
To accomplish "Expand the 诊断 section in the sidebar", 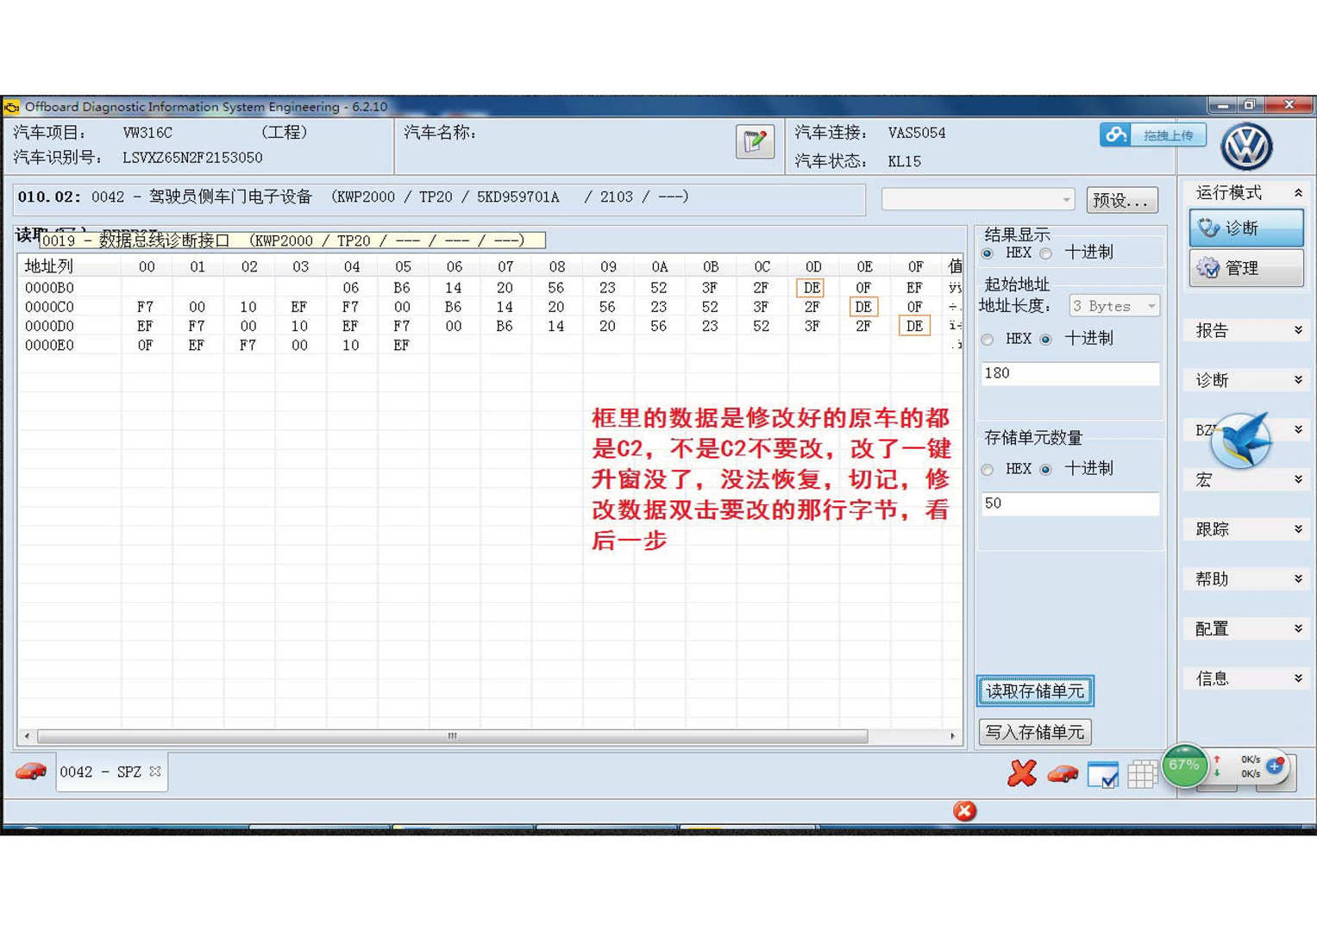I will coord(1298,380).
